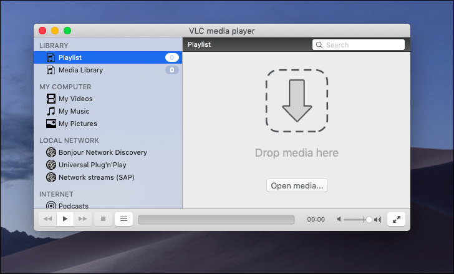Click the Playlist music file icon
454x274 pixels.
[51, 57]
